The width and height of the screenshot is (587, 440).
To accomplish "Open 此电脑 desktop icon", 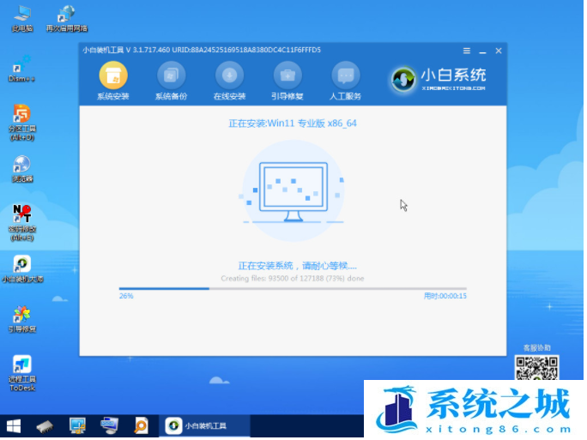I will pyautogui.click(x=22, y=19).
